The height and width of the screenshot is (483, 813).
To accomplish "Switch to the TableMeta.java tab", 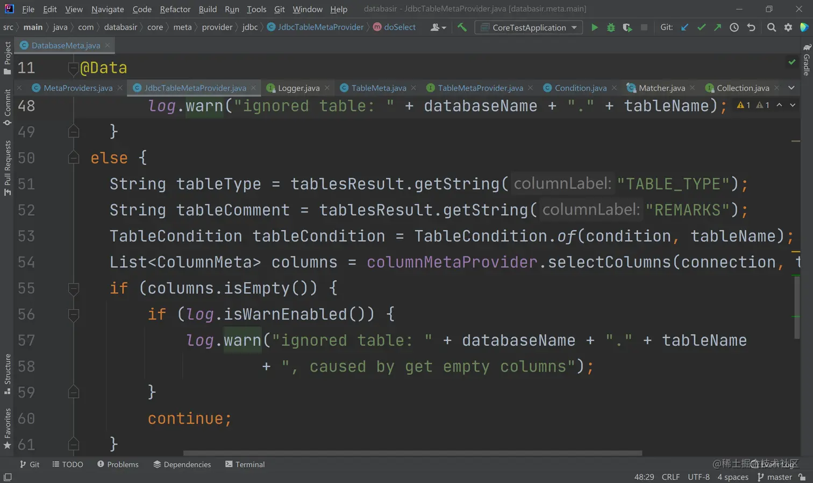I will coord(379,88).
